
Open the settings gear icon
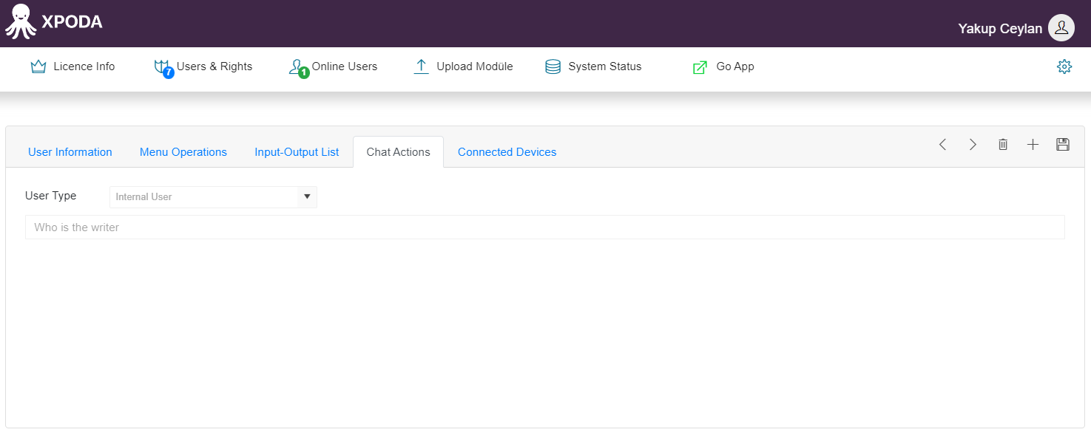coord(1064,66)
